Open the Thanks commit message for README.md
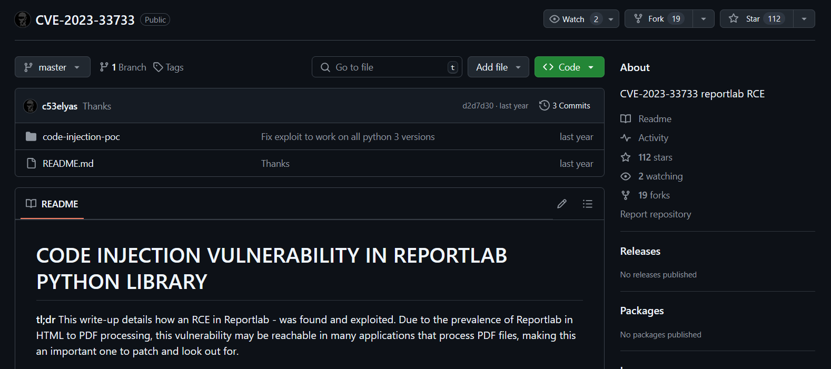The height and width of the screenshot is (369, 831). tap(275, 164)
